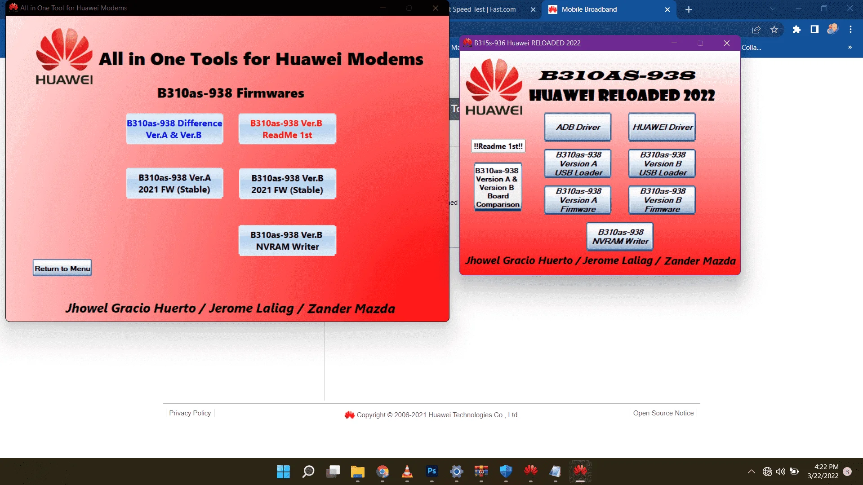Open Version A USB Loader

[578, 163]
